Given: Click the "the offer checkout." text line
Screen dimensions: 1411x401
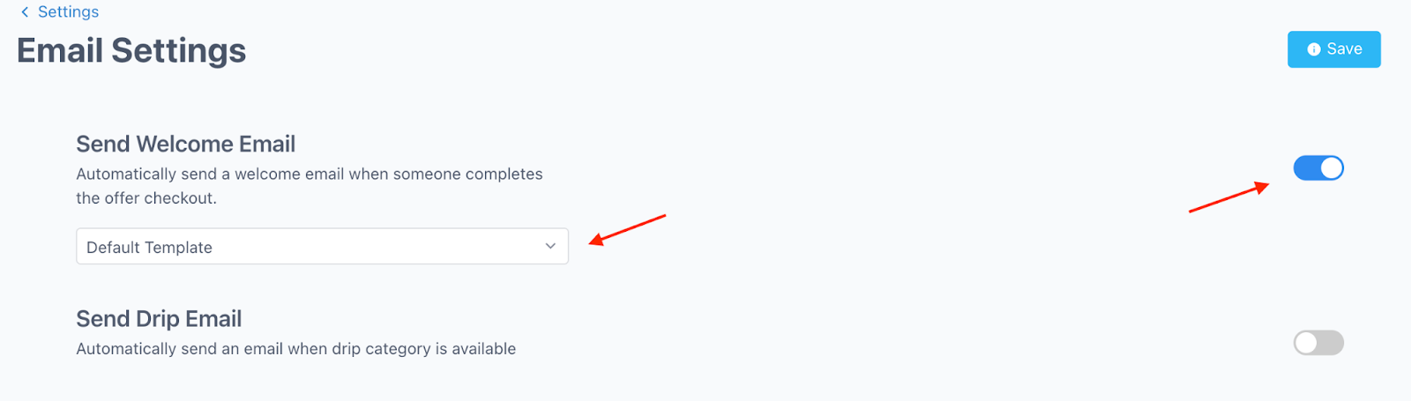Looking at the screenshot, I should click(x=146, y=198).
